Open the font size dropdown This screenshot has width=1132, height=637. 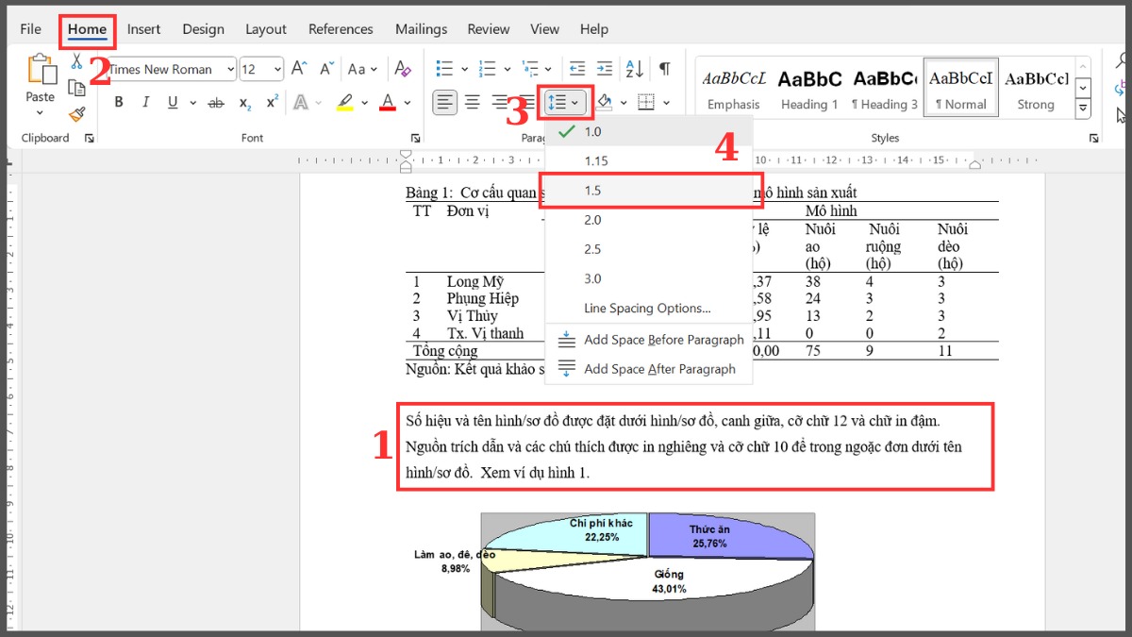tap(276, 69)
